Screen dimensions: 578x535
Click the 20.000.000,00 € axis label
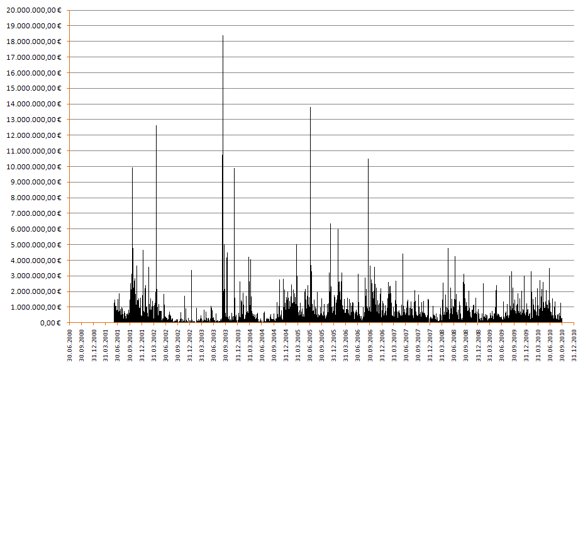click(34, 10)
